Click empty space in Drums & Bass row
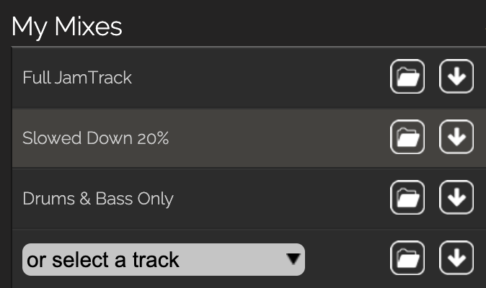This screenshot has width=486, height=288. [x=281, y=198]
